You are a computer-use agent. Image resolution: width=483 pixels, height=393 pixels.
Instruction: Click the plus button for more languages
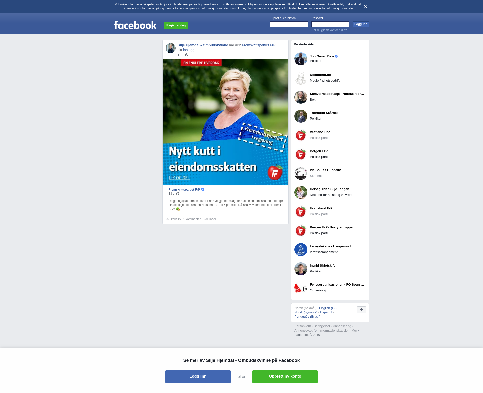point(361,310)
